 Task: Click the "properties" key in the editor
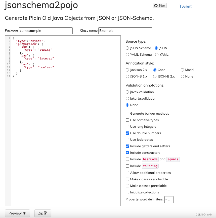point(27,44)
